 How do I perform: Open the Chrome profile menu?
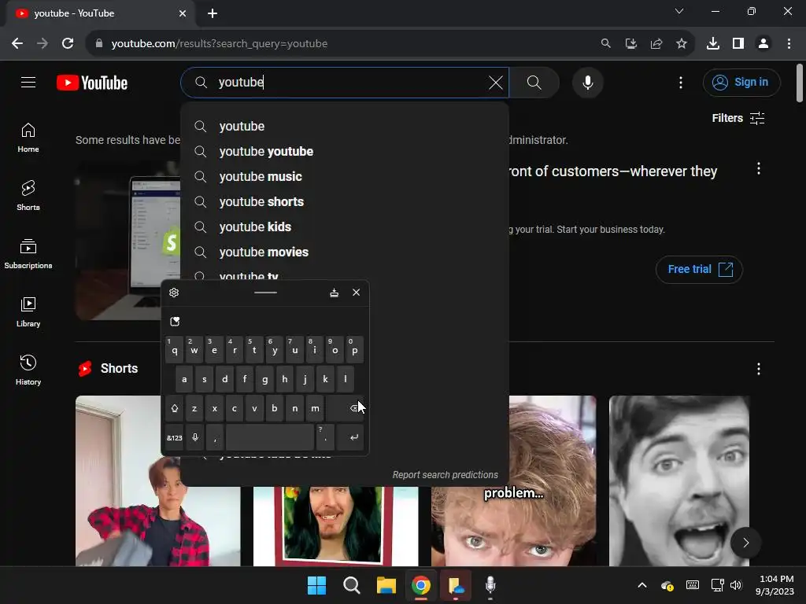tap(763, 44)
